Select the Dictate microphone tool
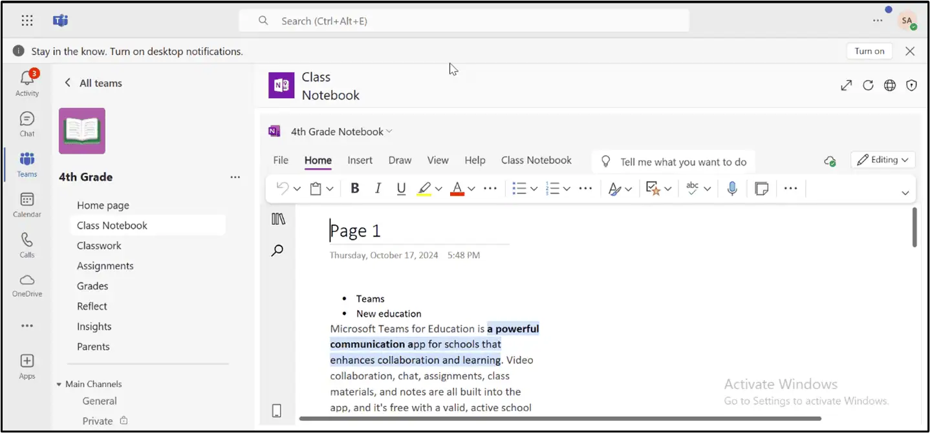930x433 pixels. (x=731, y=188)
